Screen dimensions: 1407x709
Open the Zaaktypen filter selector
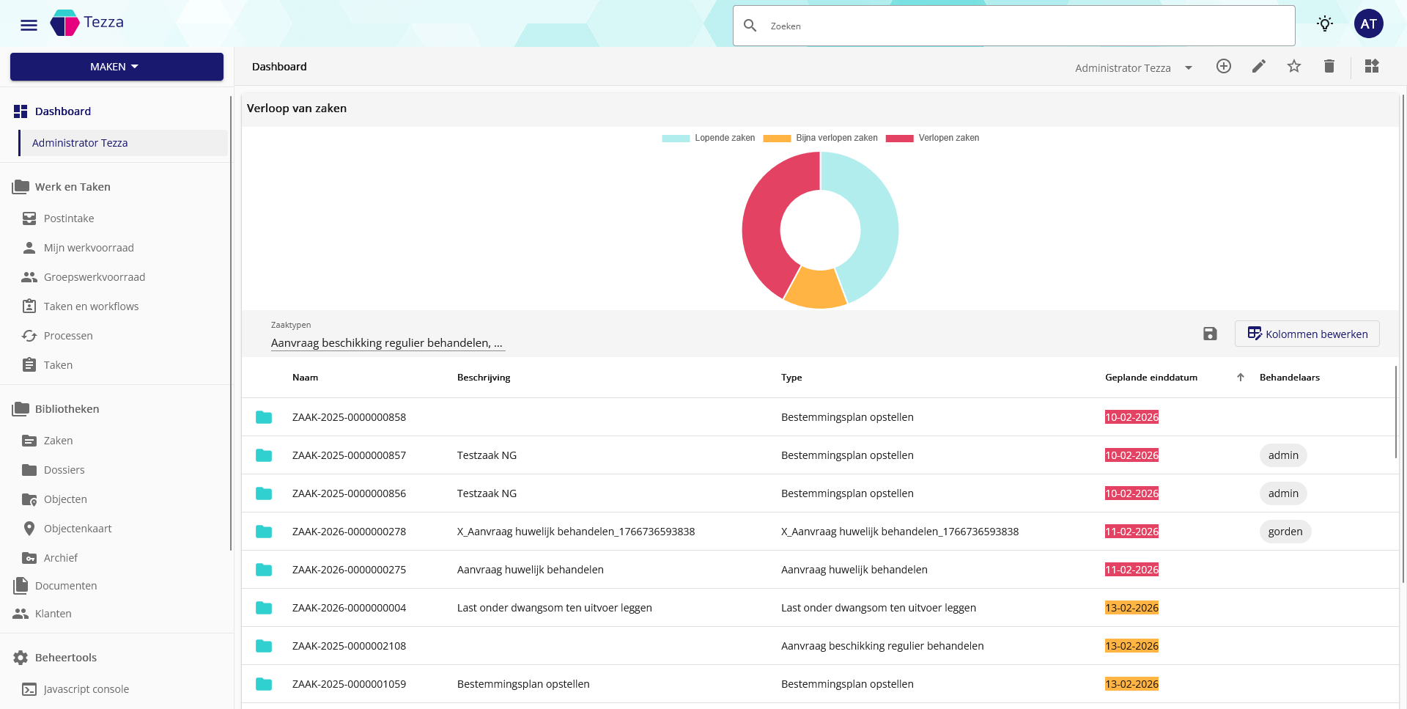(x=387, y=343)
